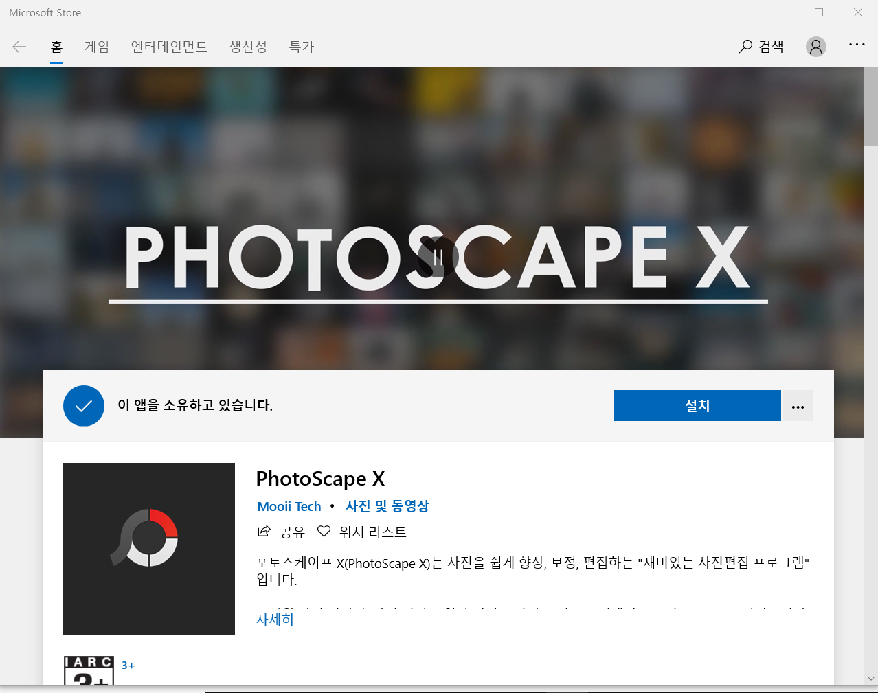Open the 특가 tab

(x=302, y=47)
